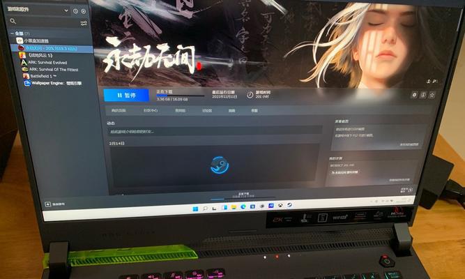Click the Battlefield 1 game icon
Viewport: 465px width, 279px height.
point(26,76)
